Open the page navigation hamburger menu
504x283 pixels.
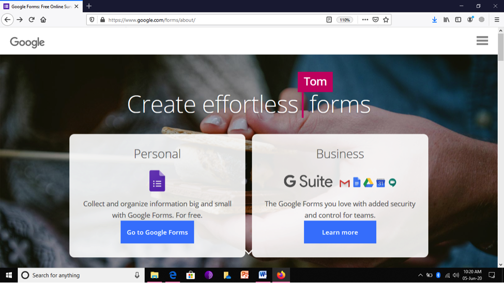[482, 41]
